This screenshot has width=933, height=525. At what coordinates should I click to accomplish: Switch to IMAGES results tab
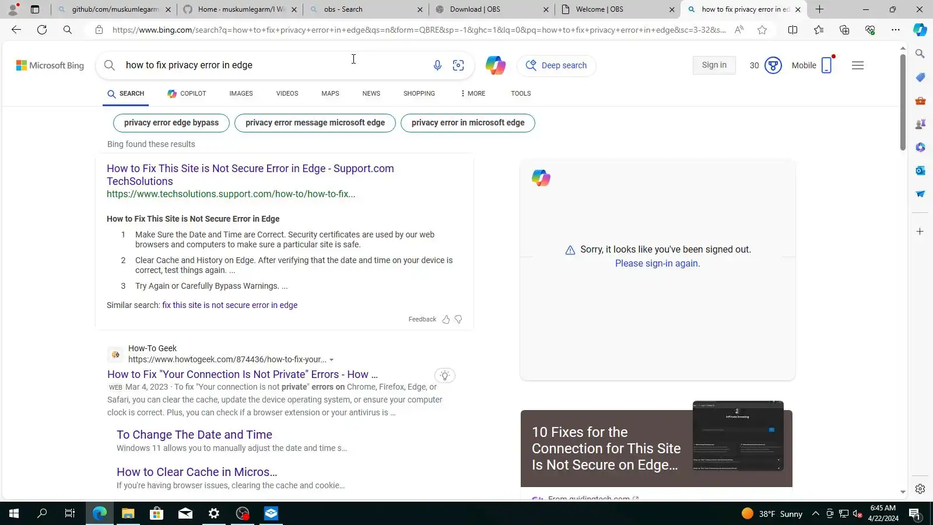pyautogui.click(x=241, y=93)
